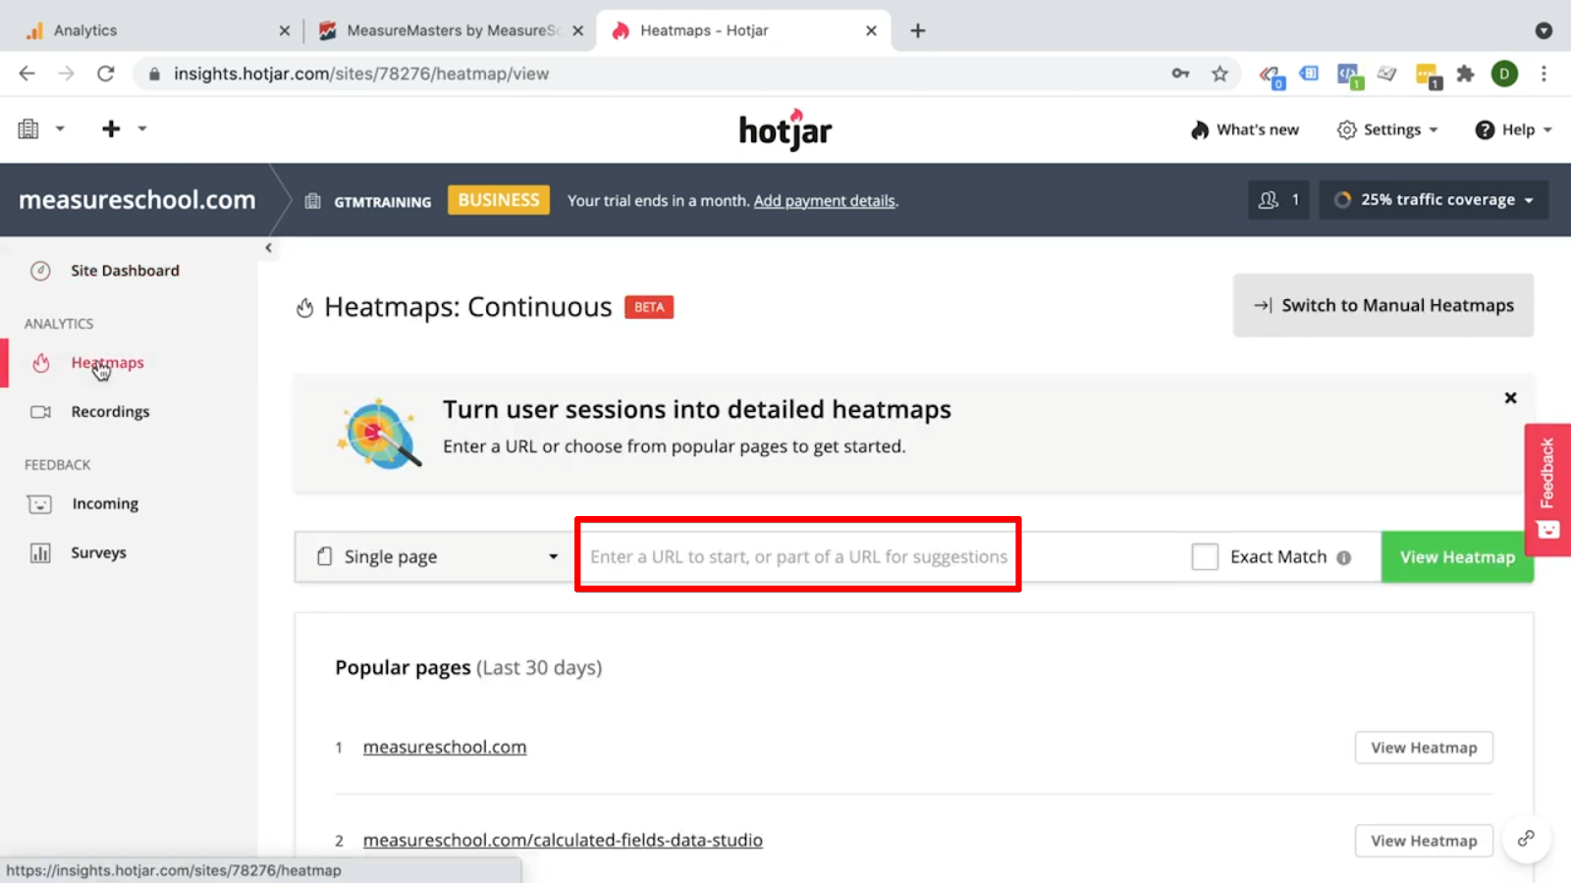The height and width of the screenshot is (883, 1571).
Task: Close the Heatmaps - Hotjar browser tab
Action: (871, 30)
